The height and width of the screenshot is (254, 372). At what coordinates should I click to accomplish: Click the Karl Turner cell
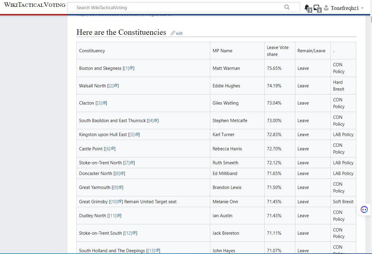point(237,135)
